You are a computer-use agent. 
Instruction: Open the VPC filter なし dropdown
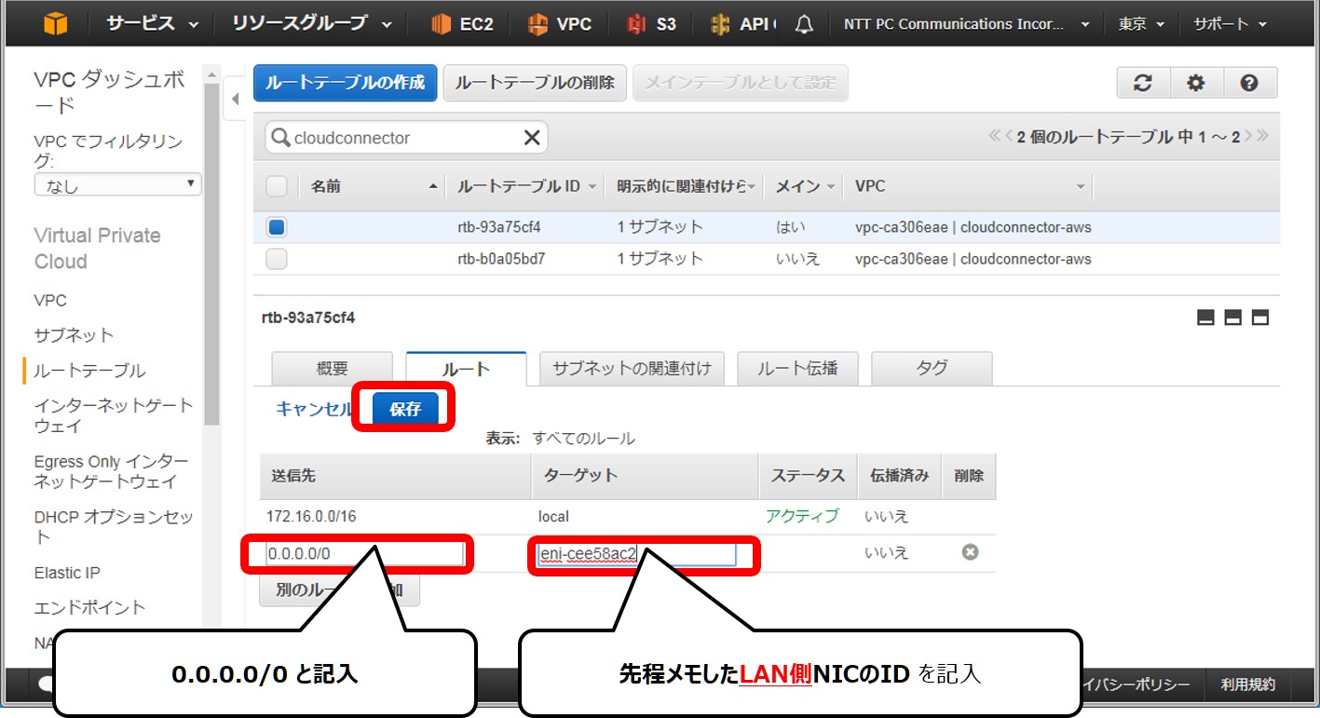point(117,184)
